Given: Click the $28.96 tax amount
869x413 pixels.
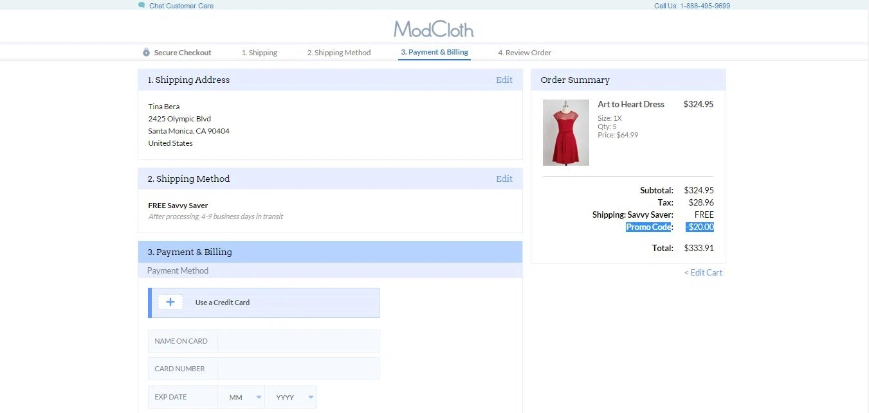Looking at the screenshot, I should (701, 202).
